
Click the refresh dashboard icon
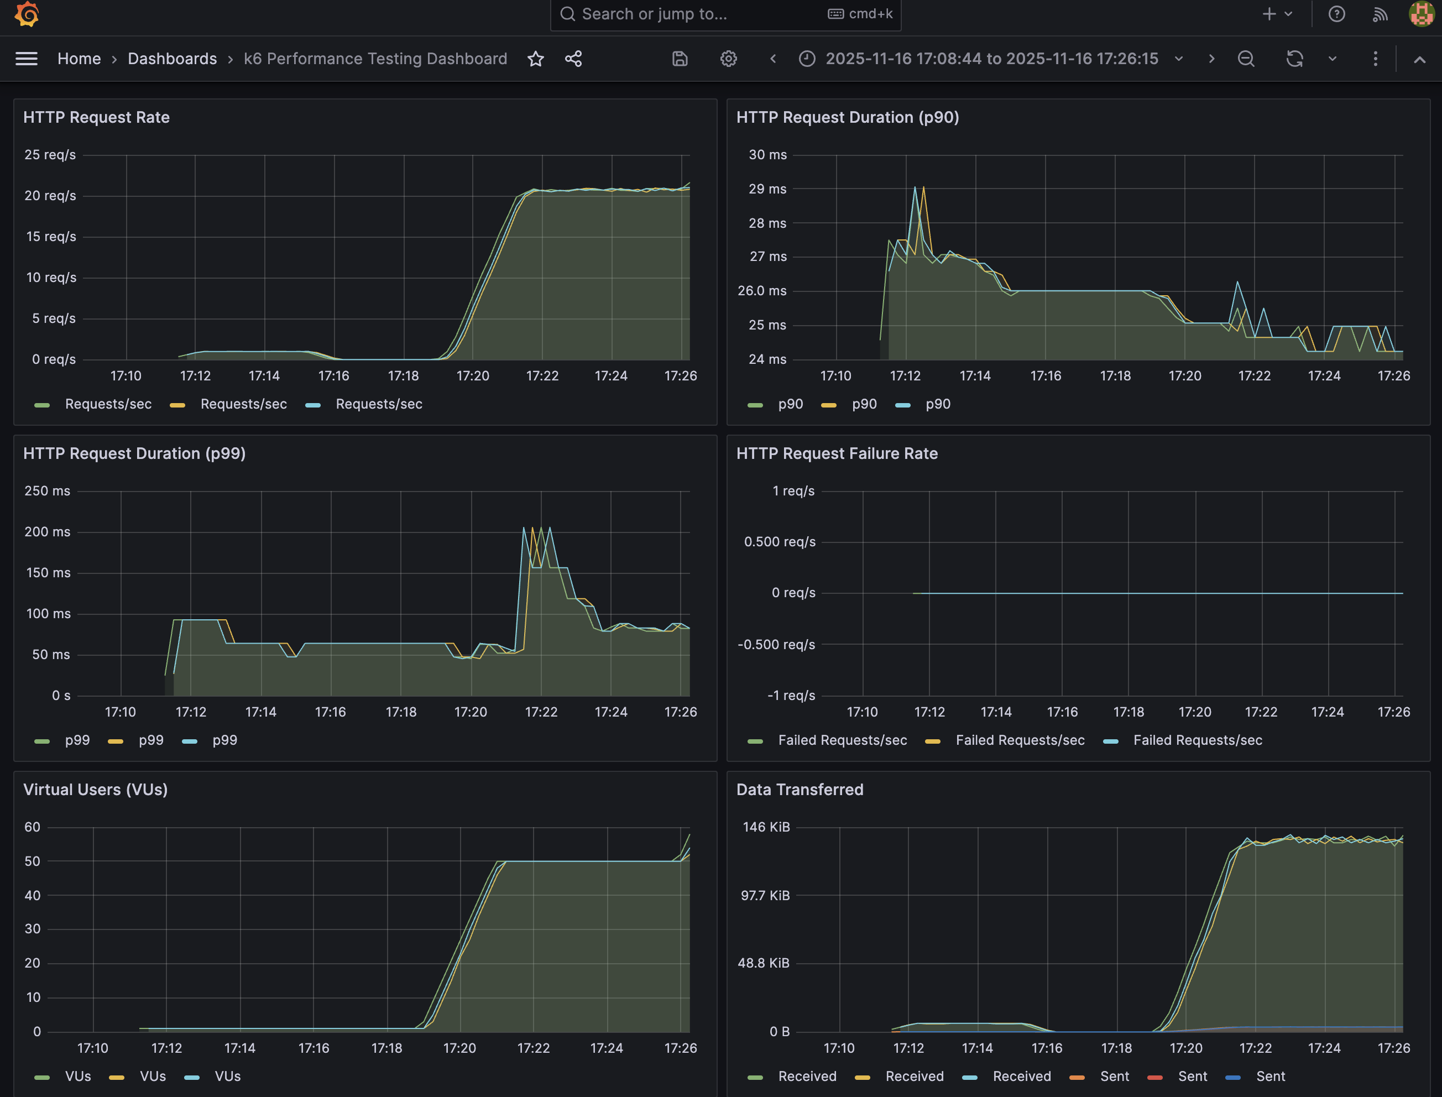coord(1294,59)
